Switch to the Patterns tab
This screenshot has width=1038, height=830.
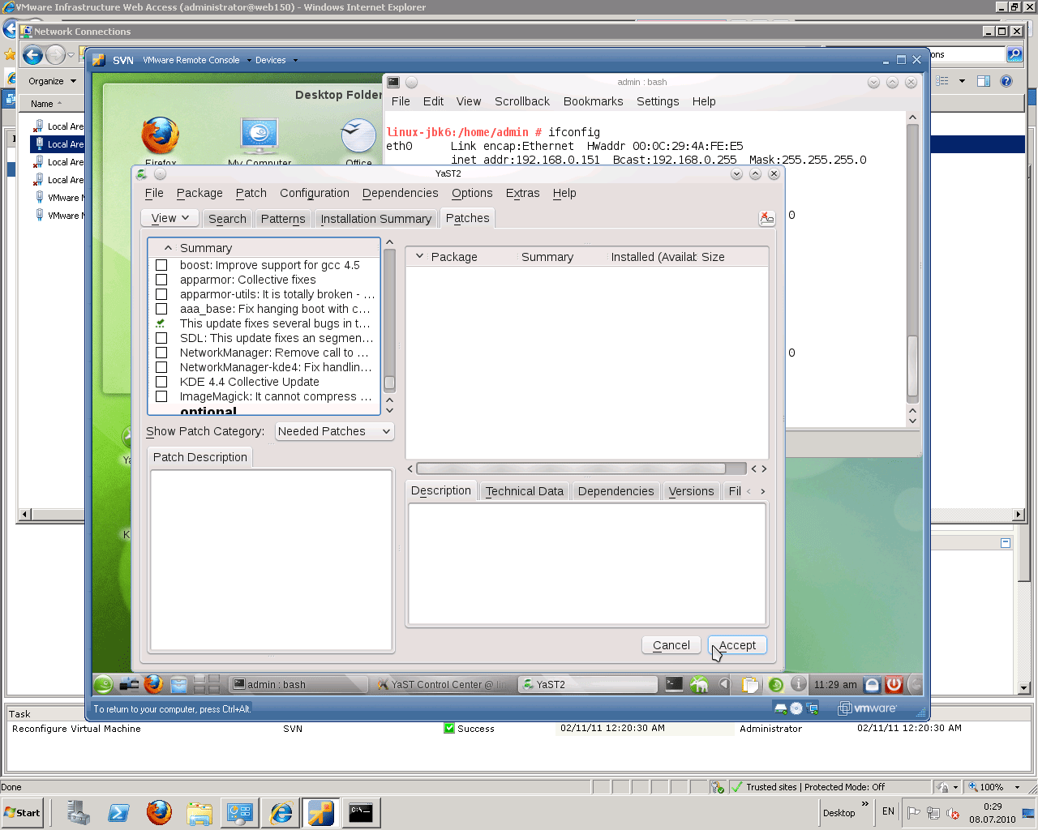tap(283, 219)
